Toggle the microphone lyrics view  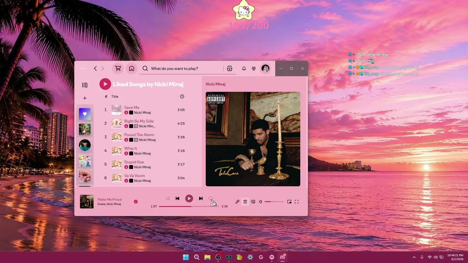tap(237, 202)
